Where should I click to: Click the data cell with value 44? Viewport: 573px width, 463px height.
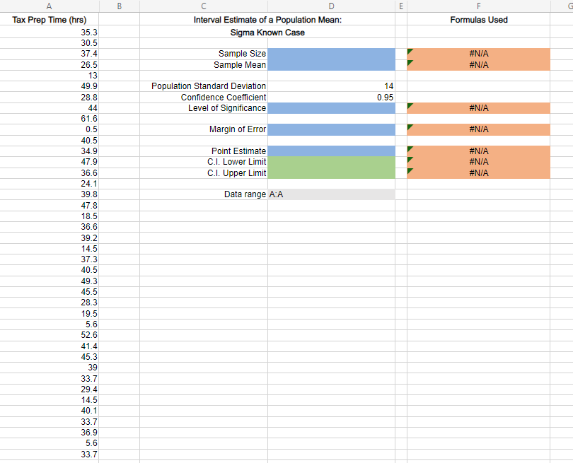coord(50,108)
